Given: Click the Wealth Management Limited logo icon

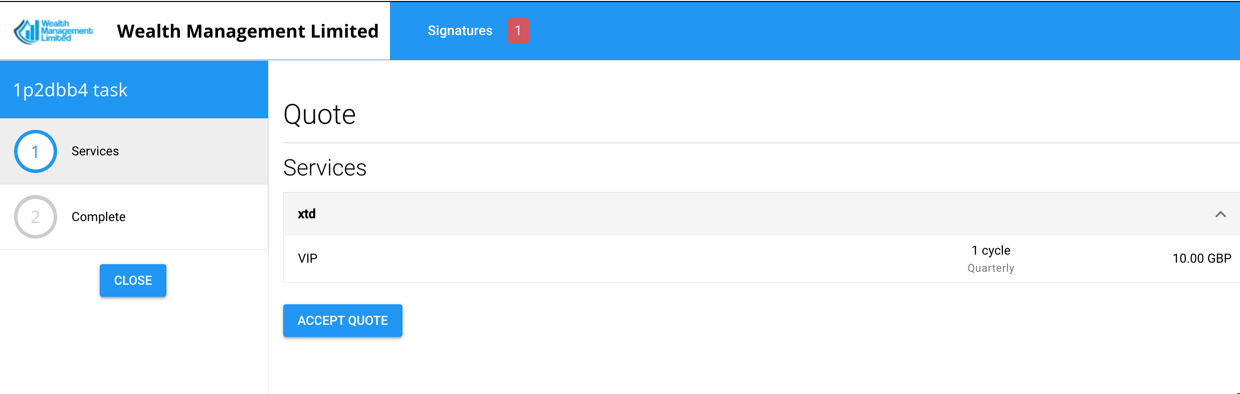Looking at the screenshot, I should pyautogui.click(x=53, y=31).
